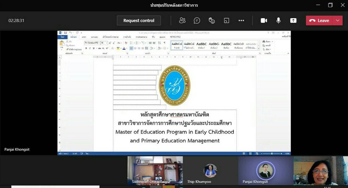Adjust the Word zoom slider
The image size is (348, 188).
272,153
